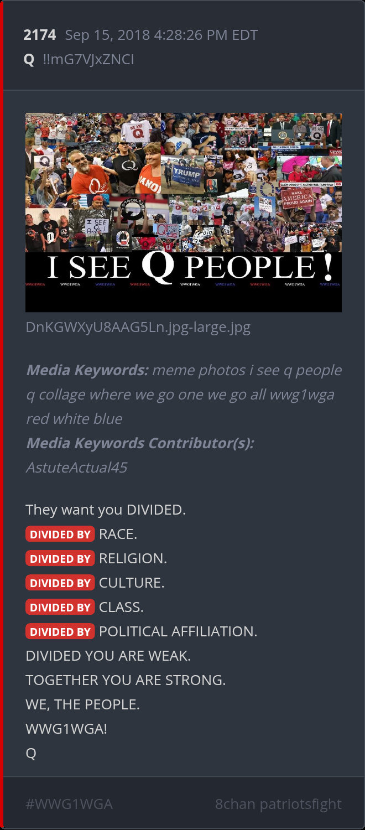Select the Q author name
Image resolution: width=365 pixels, height=830 pixels.
pos(29,60)
